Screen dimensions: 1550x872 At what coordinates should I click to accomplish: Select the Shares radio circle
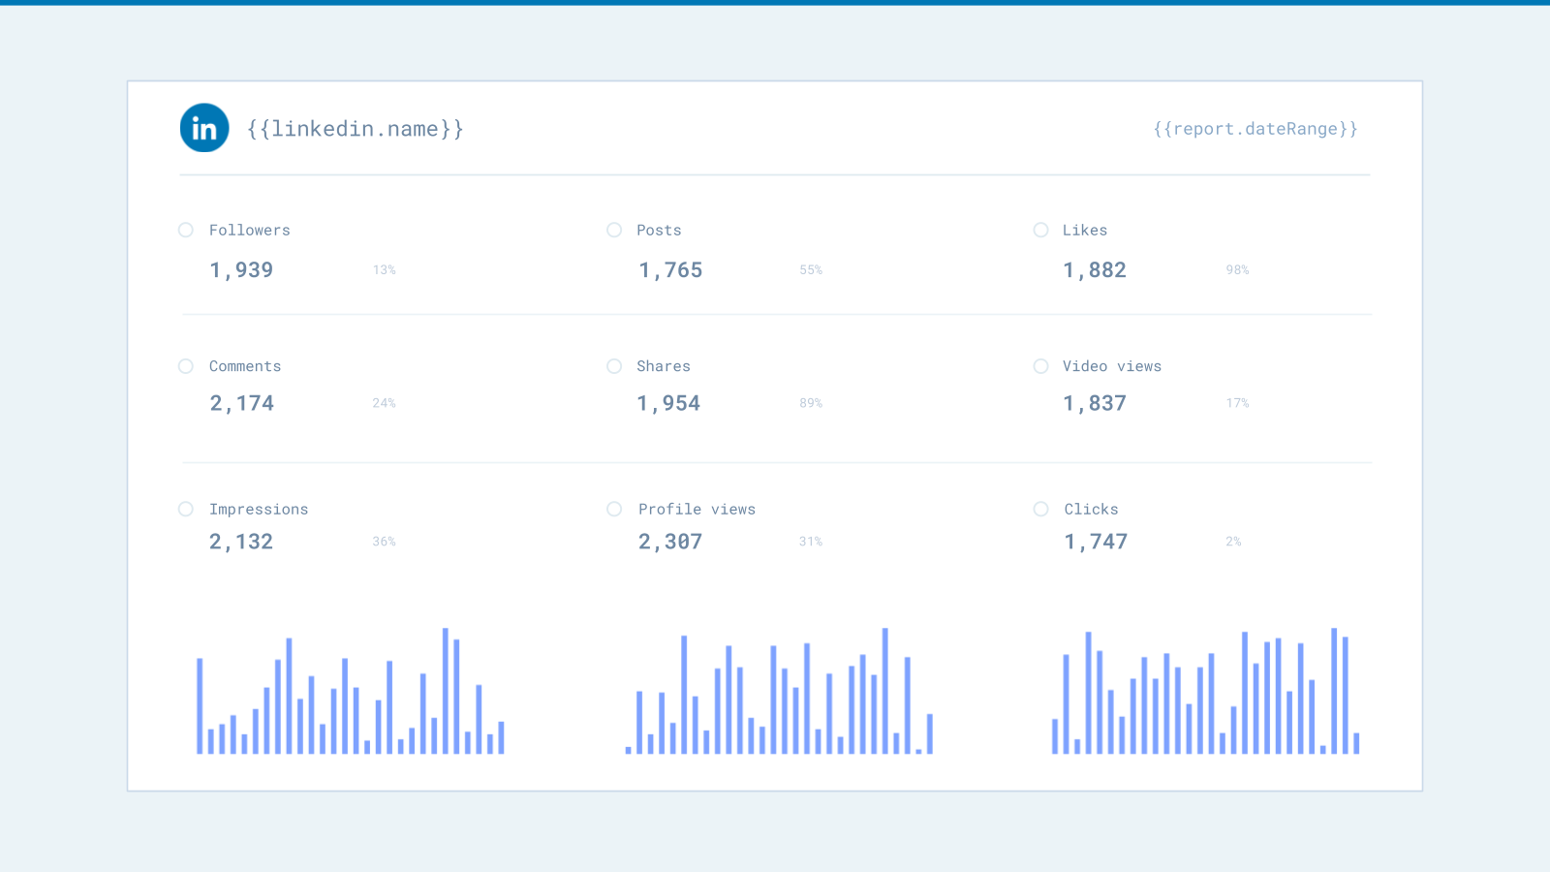614,366
